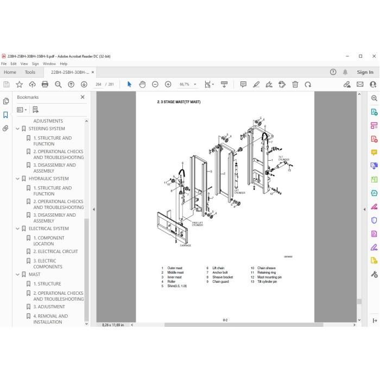The image size is (380, 380).
Task: Open the notifications bell
Action: tap(345, 72)
